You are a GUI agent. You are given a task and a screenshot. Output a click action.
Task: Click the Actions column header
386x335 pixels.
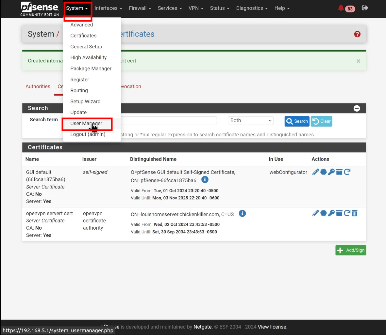point(320,159)
